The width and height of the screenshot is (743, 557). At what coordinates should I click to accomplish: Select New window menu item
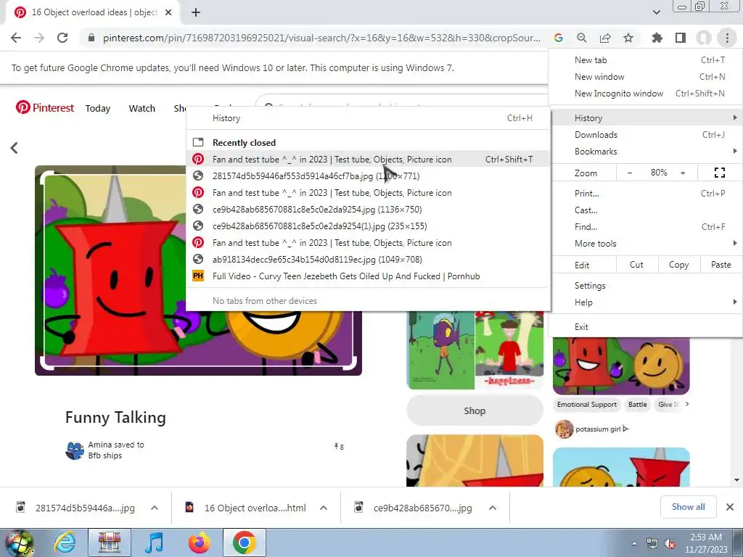(646, 77)
